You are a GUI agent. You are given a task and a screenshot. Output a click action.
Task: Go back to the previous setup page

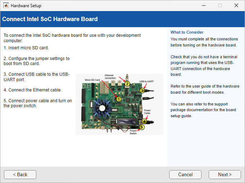click(x=20, y=174)
